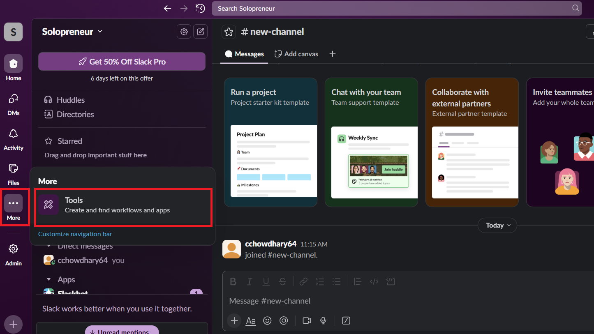
Task: Go back in history with left arrow
Action: pyautogui.click(x=167, y=8)
